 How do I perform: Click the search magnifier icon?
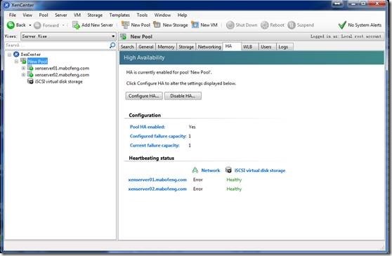point(112,45)
